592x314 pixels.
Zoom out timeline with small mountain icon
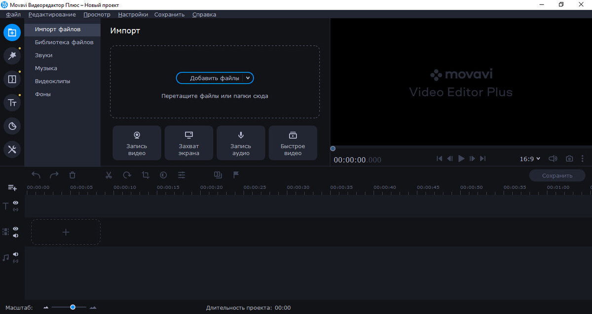(x=46, y=308)
